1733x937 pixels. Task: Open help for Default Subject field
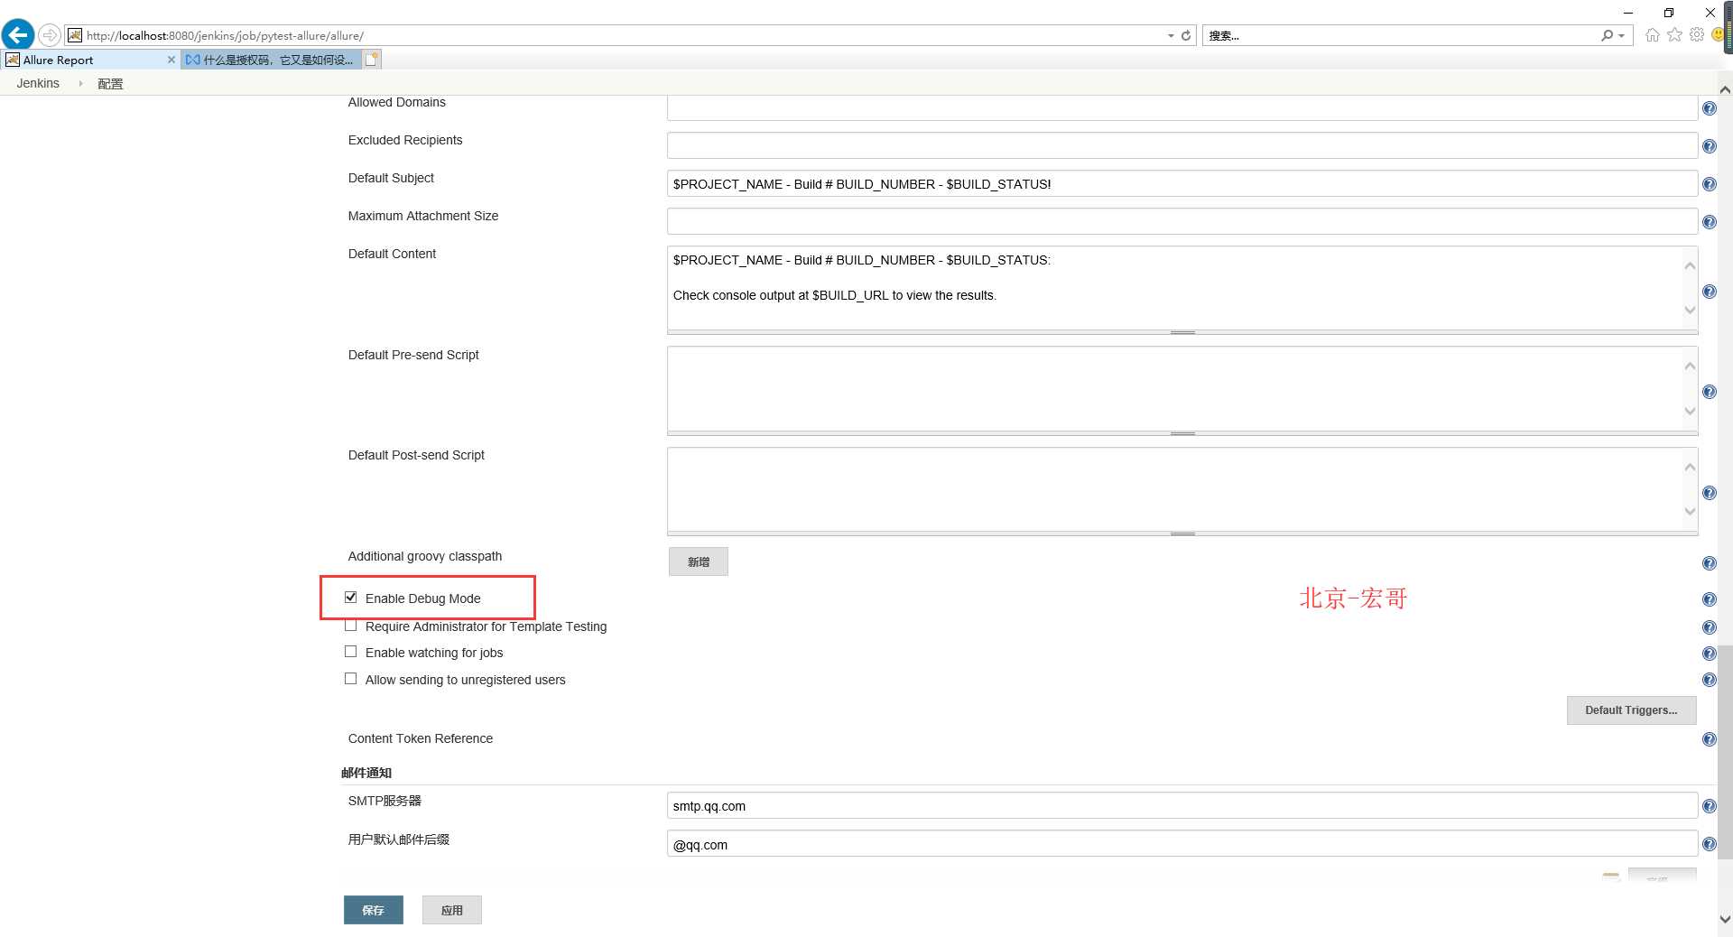pos(1709,184)
